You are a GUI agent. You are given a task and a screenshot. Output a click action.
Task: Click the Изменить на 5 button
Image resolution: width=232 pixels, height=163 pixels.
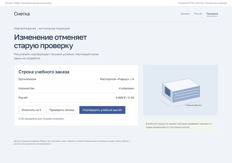point(31,110)
